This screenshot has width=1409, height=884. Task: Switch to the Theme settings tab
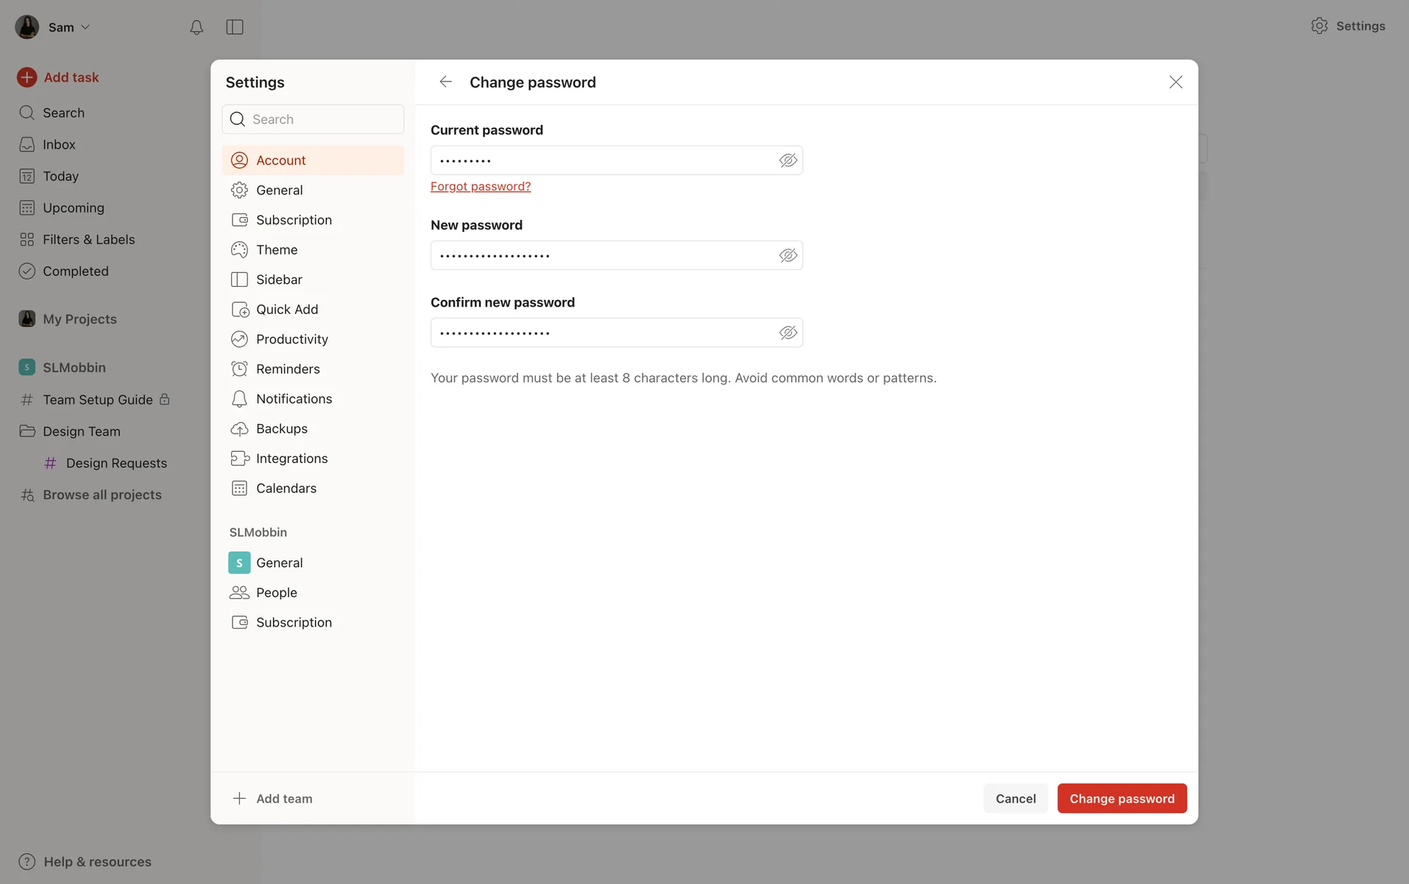(x=276, y=249)
